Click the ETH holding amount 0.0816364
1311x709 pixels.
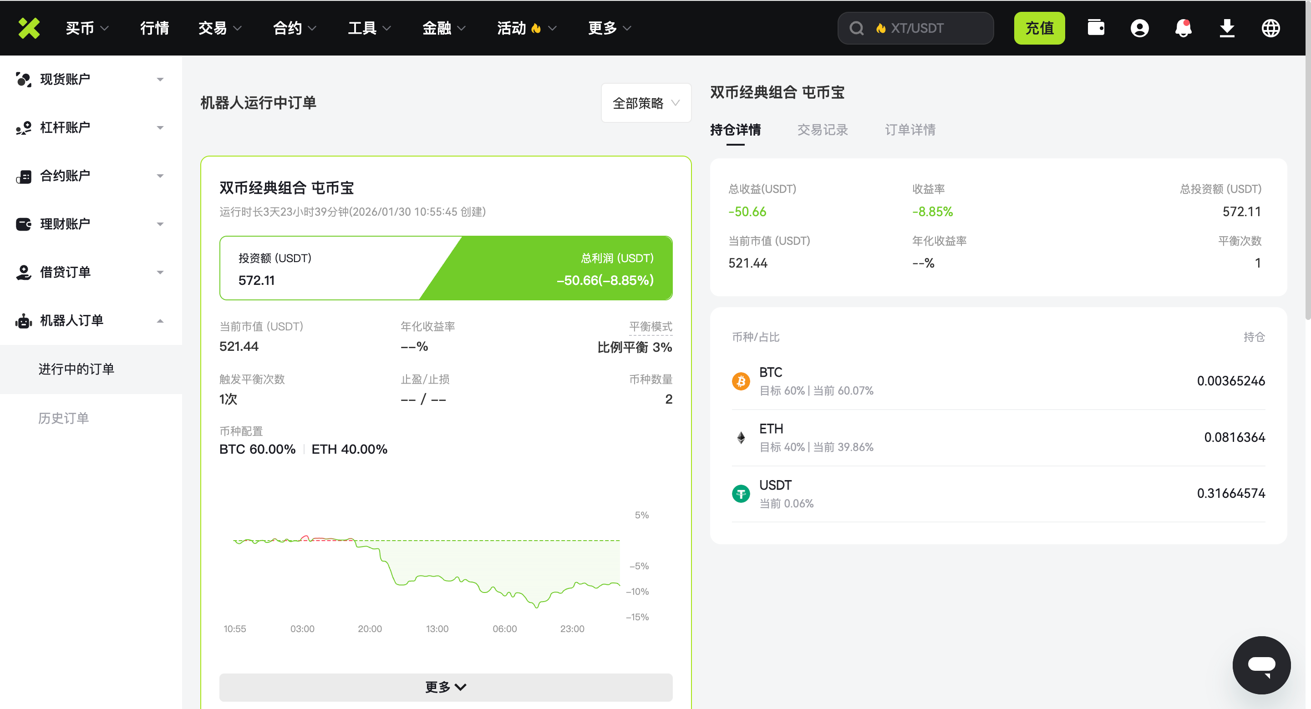[x=1234, y=437]
